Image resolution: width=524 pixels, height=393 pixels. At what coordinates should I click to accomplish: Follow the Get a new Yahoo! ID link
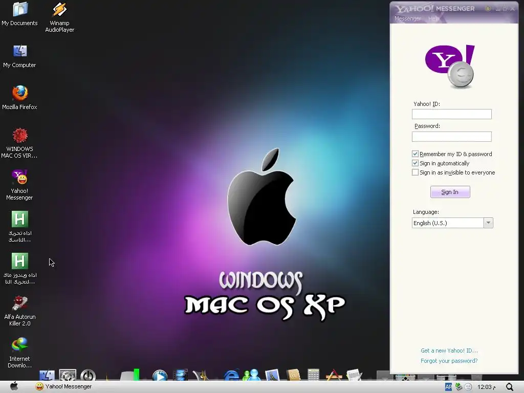tap(449, 351)
